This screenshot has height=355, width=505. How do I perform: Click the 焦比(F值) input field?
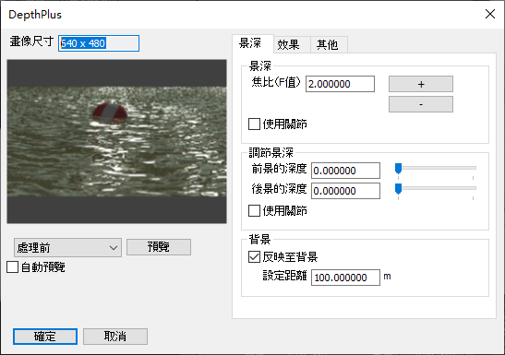pyautogui.click(x=340, y=84)
